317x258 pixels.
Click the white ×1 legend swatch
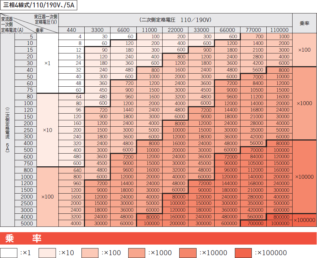[9, 253]
